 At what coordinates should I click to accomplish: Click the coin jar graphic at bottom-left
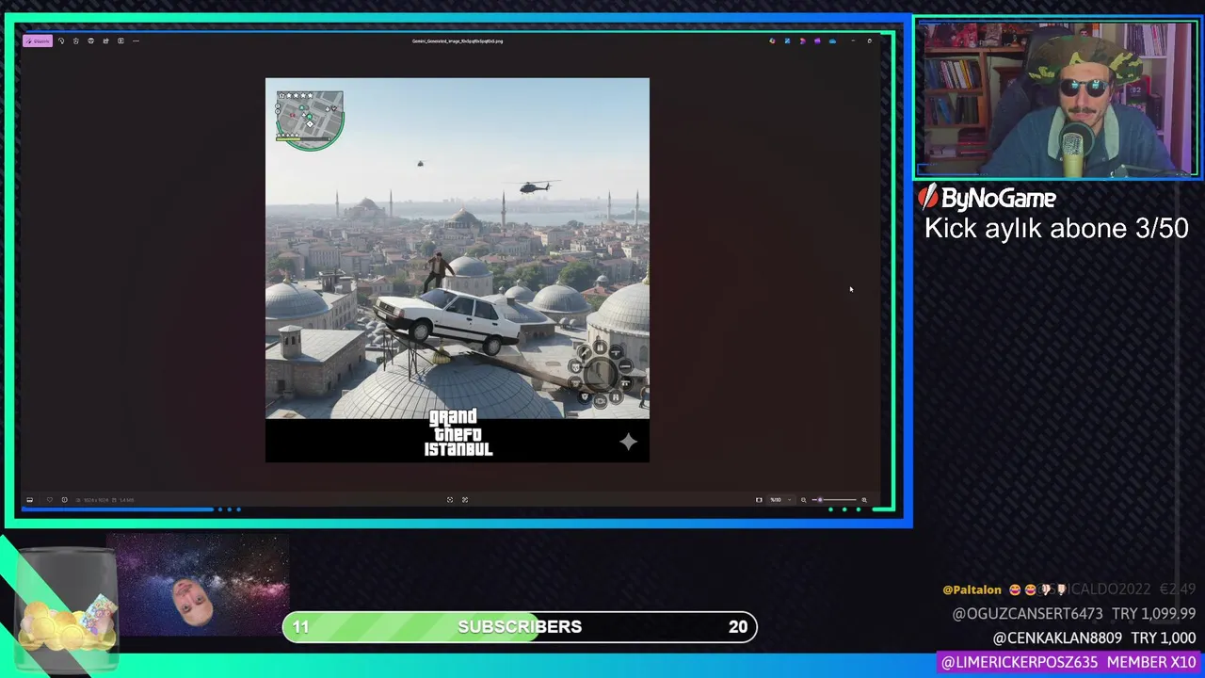coord(68,610)
